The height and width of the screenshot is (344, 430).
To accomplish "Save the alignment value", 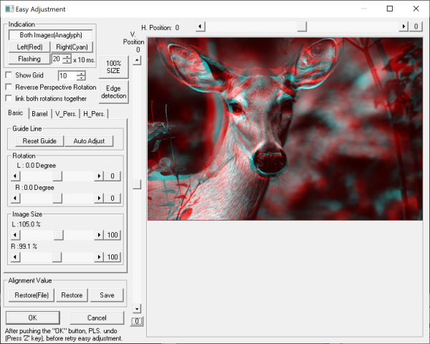I will coord(107,295).
